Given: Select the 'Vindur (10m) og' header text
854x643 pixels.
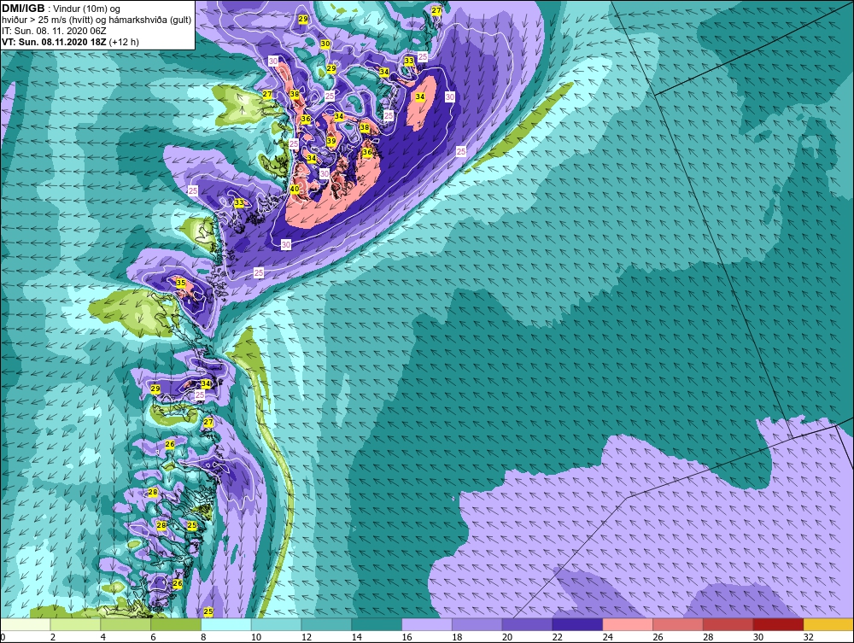Looking at the screenshot, I should coord(88,9).
